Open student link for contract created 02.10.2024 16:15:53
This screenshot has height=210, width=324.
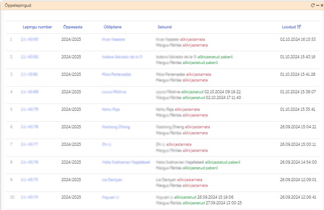[x=113, y=39]
